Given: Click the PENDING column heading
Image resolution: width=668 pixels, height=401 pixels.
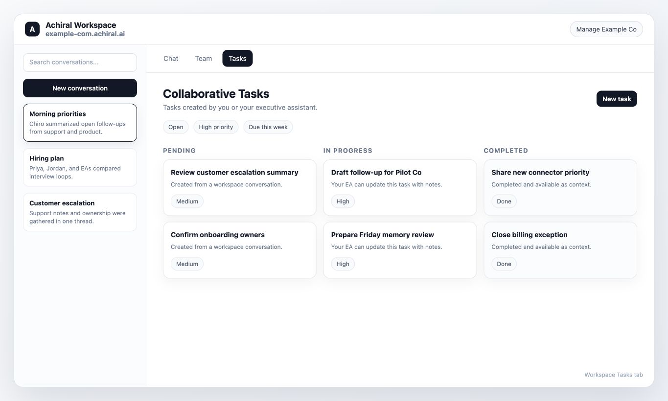Looking at the screenshot, I should (179, 151).
